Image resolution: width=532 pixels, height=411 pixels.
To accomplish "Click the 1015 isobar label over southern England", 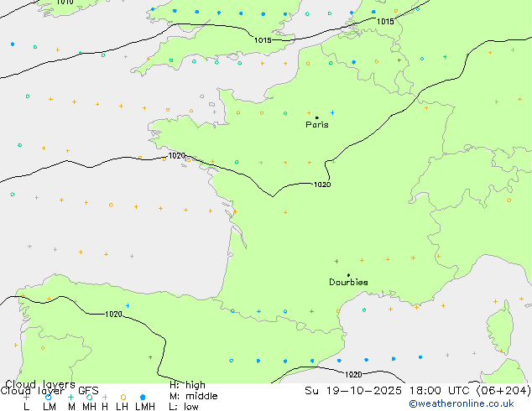I will (x=263, y=40).
